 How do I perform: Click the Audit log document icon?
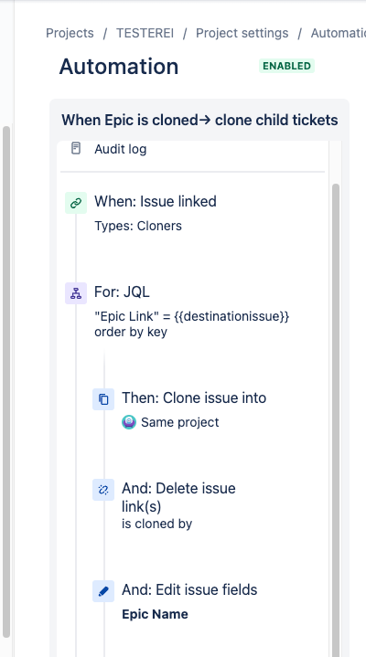coord(76,148)
